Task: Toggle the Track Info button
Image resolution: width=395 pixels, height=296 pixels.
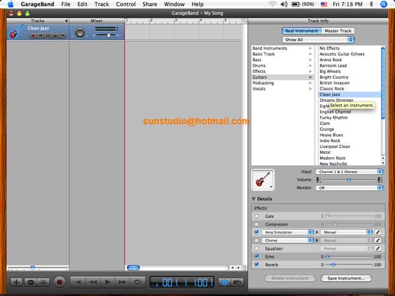Action: coord(224,282)
